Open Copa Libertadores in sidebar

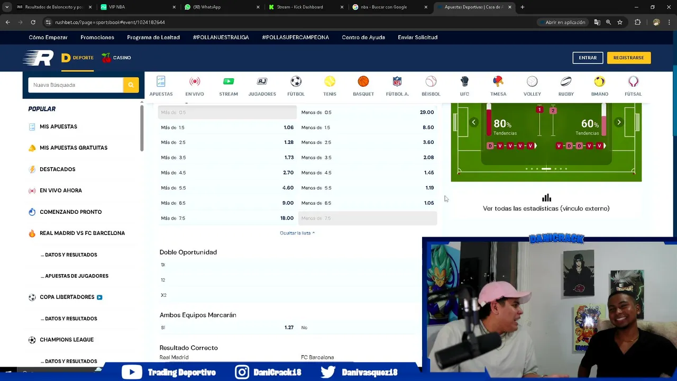(x=67, y=297)
